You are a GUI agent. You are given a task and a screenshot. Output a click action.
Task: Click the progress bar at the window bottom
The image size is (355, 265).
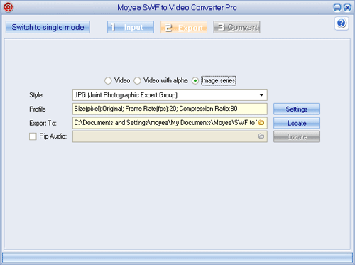[x=177, y=257]
